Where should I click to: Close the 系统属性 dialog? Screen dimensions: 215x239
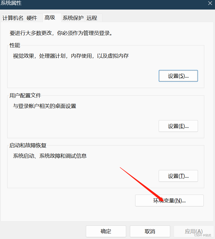tap(210, 3)
